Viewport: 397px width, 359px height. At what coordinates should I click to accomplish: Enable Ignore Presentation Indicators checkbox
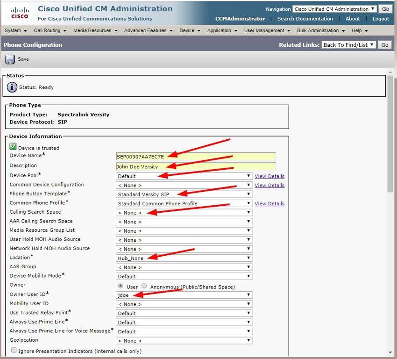click(14, 350)
